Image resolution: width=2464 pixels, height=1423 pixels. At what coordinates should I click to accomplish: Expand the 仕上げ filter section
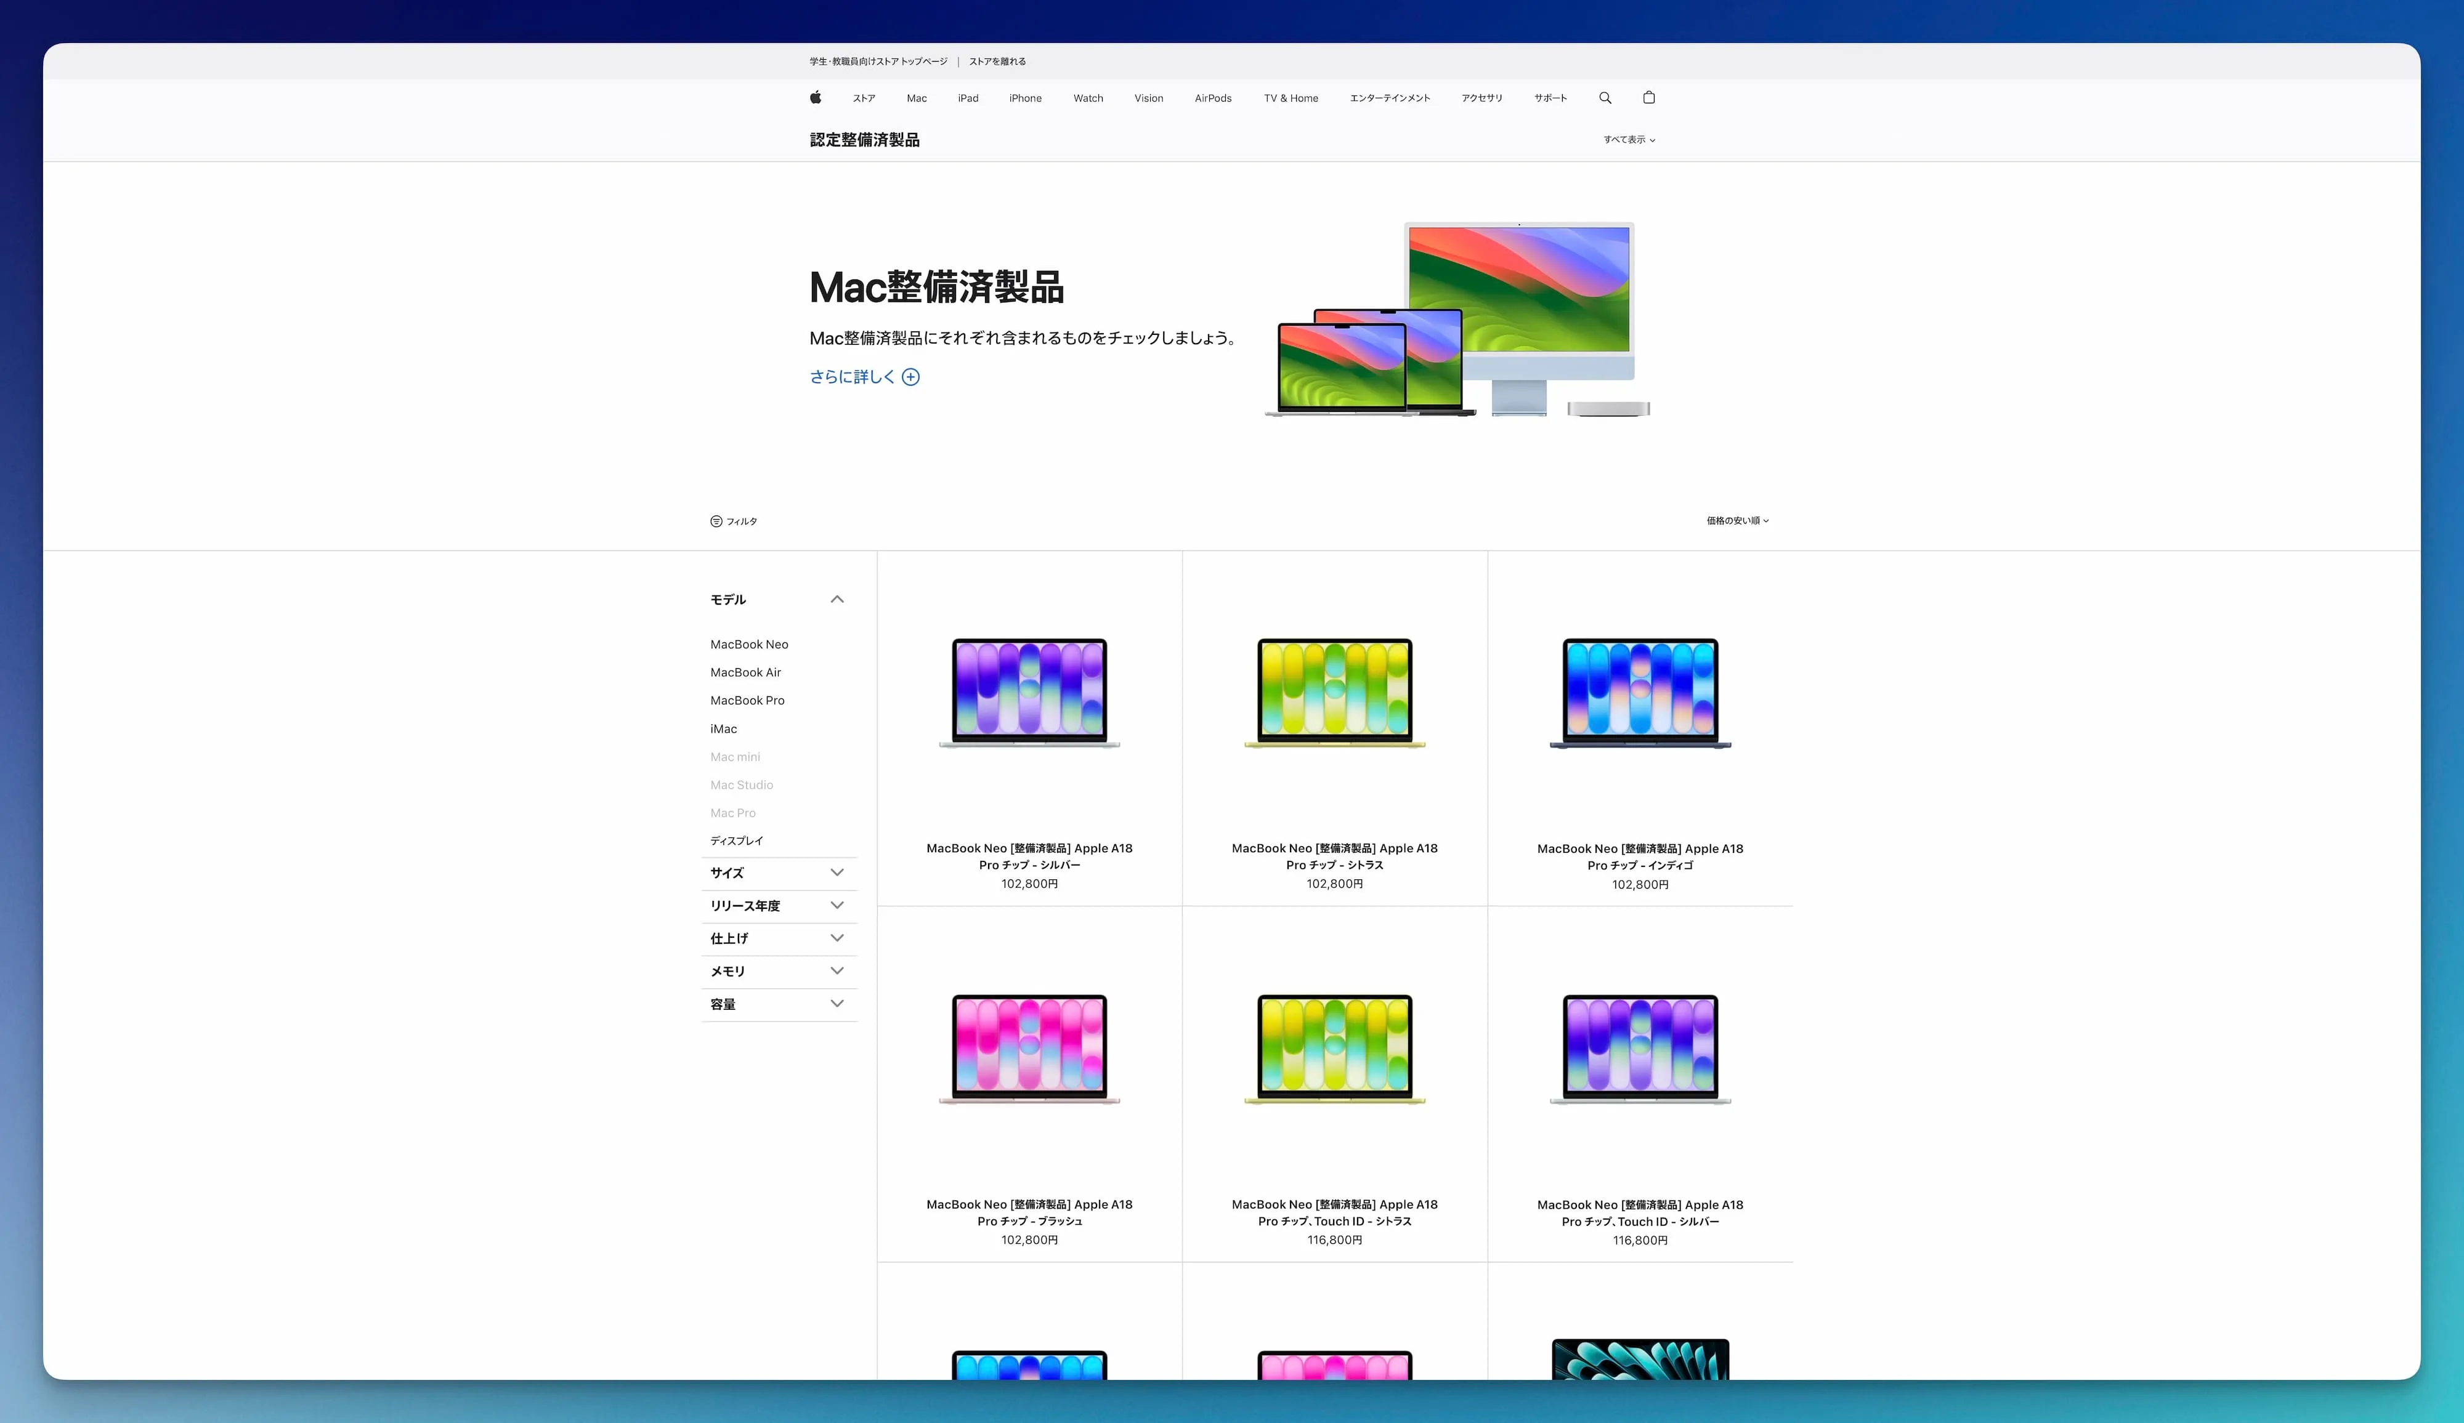(x=837, y=938)
